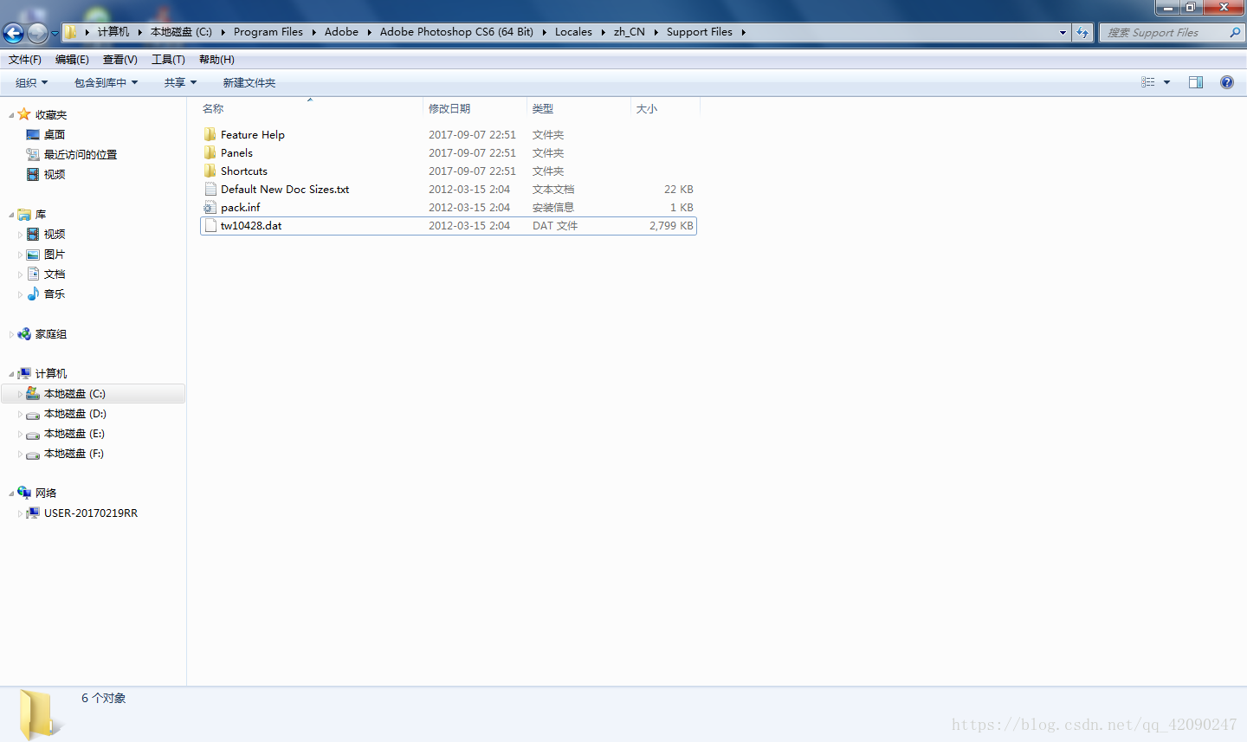Click the 音乐 library music icon

click(33, 294)
